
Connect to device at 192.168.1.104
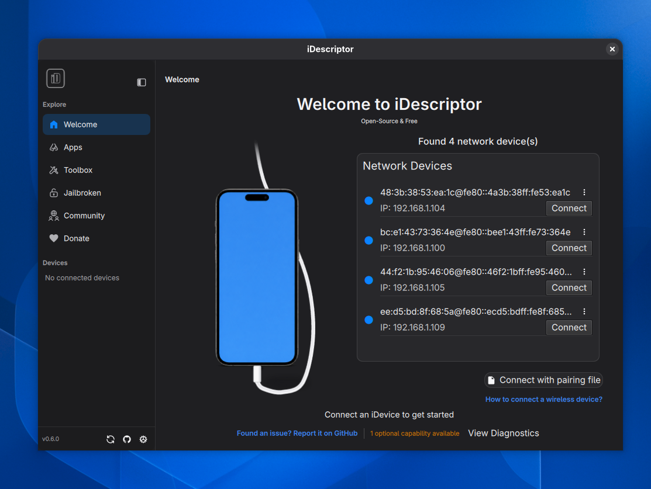[x=569, y=208]
